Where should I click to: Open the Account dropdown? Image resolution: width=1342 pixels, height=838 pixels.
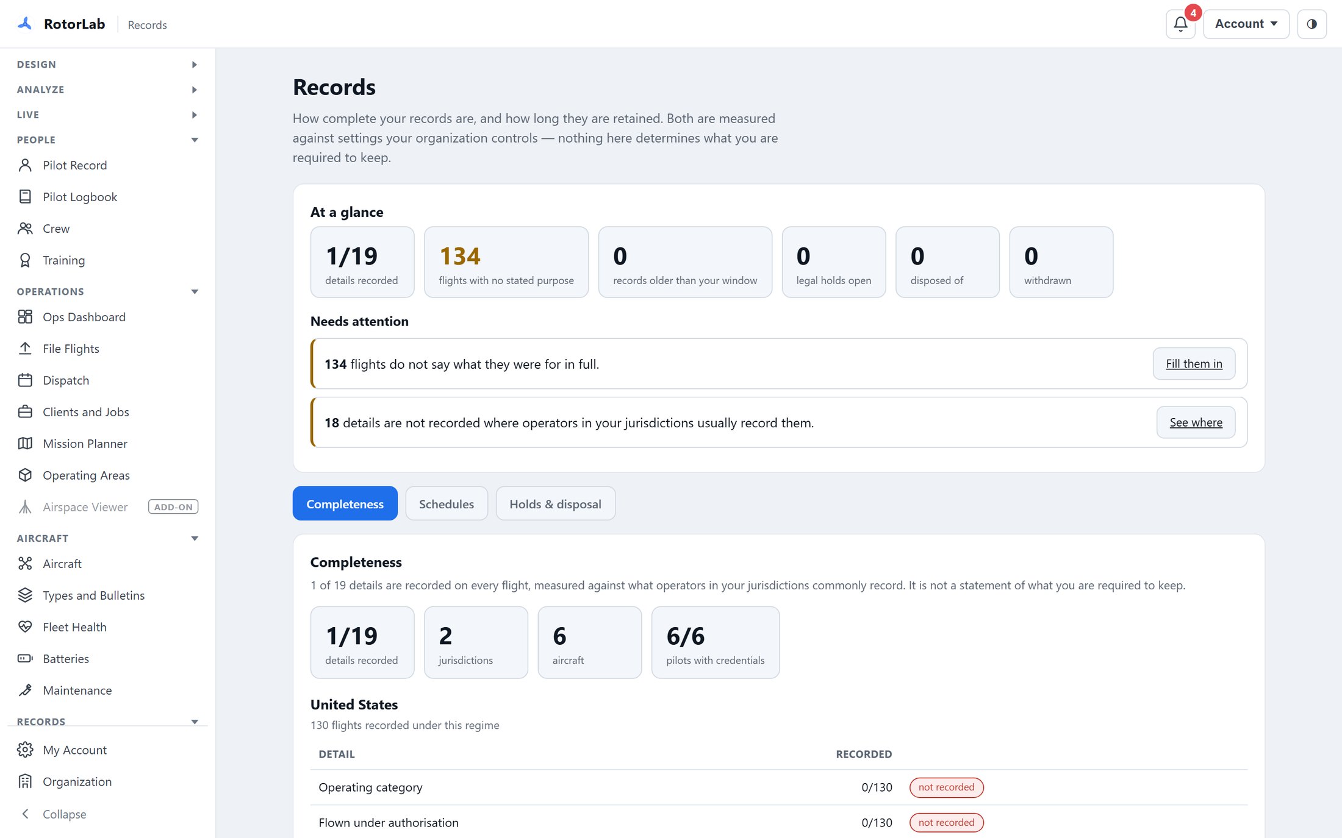point(1246,24)
